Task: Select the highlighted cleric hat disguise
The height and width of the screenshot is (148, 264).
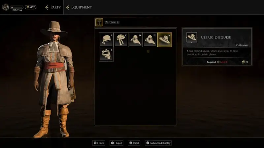Action: [164, 40]
